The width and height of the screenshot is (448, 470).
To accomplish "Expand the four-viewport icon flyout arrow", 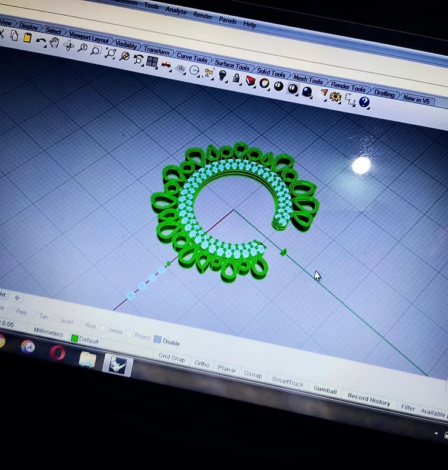I will coord(157,68).
